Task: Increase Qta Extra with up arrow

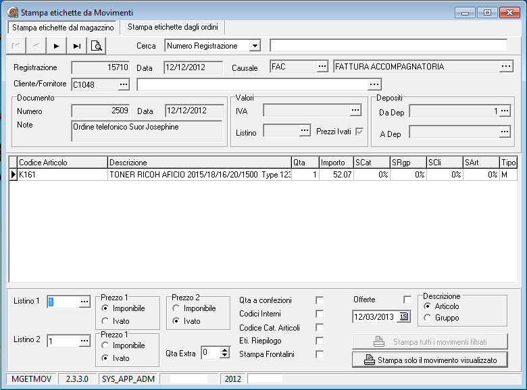Action: point(224,350)
